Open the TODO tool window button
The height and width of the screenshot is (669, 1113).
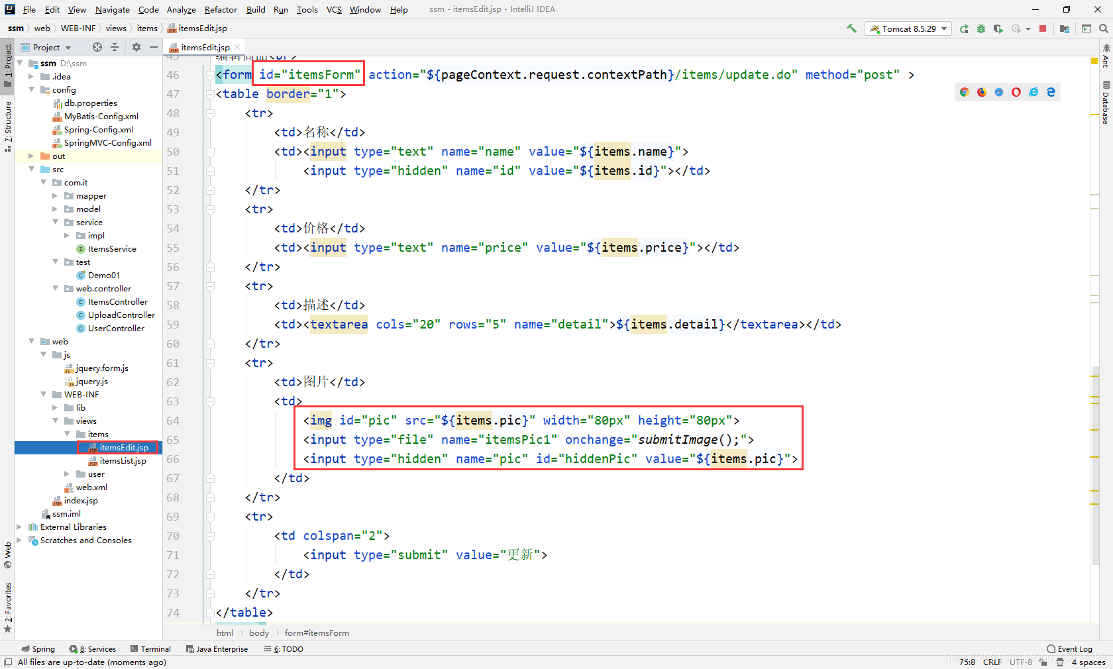click(x=284, y=649)
